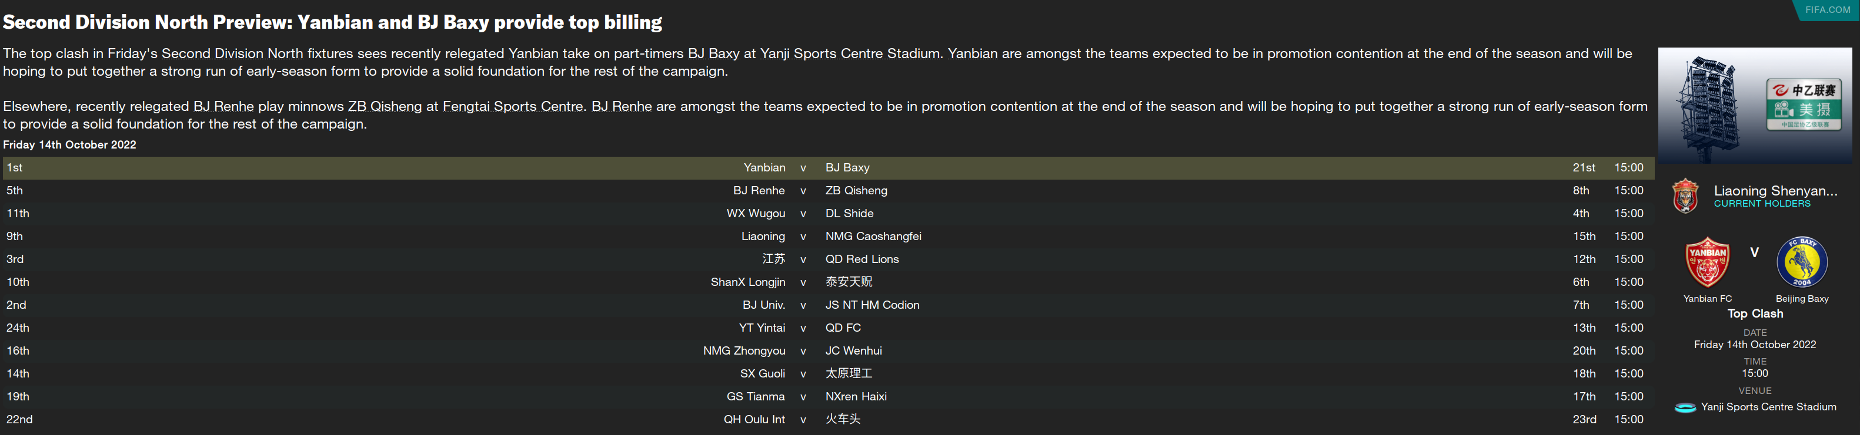Click the Yanbian FC club crest

coord(1707,262)
